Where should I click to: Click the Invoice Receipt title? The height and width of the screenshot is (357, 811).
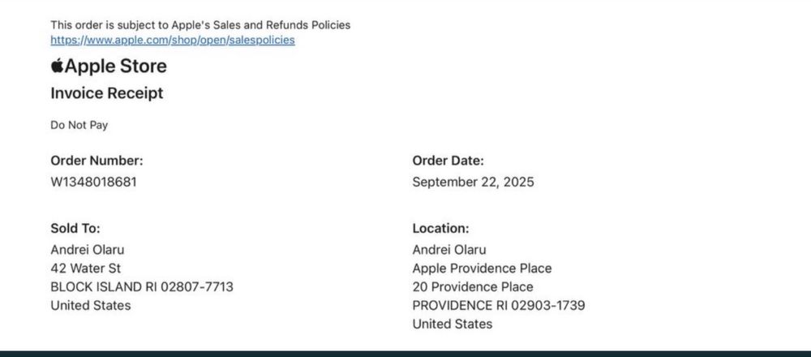coord(106,93)
